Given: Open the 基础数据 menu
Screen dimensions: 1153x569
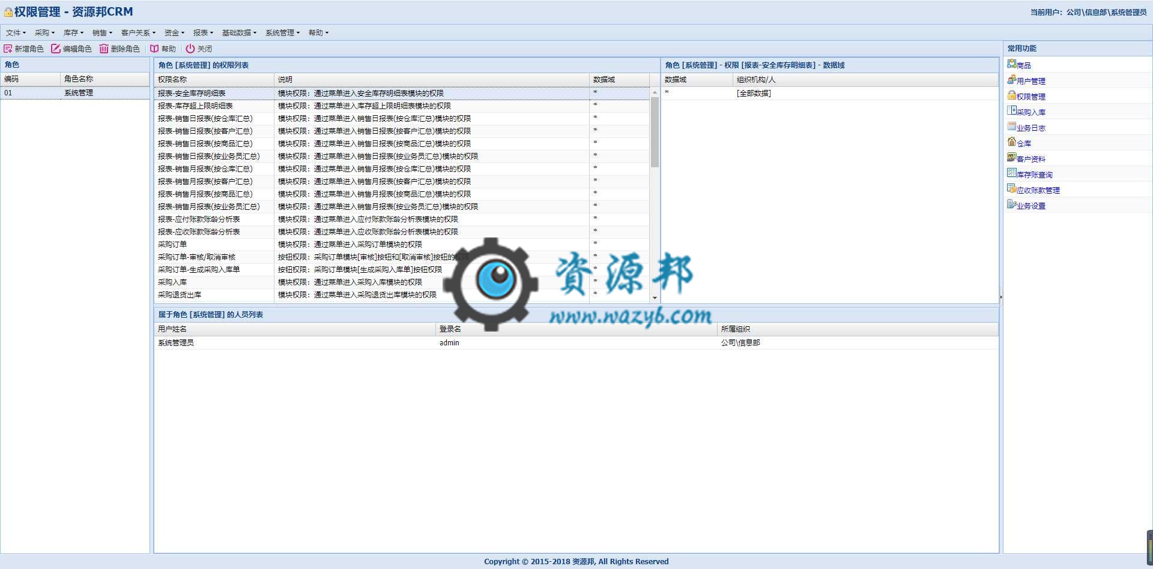Looking at the screenshot, I should [239, 33].
